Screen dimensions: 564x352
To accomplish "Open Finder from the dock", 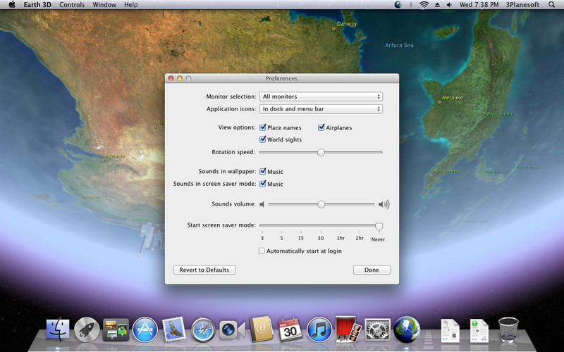I will click(x=58, y=329).
